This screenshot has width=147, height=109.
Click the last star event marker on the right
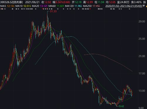[x=129, y=9]
